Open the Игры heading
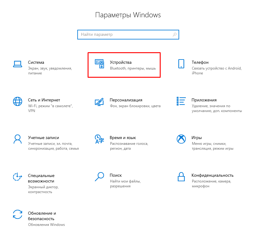 (x=196, y=138)
